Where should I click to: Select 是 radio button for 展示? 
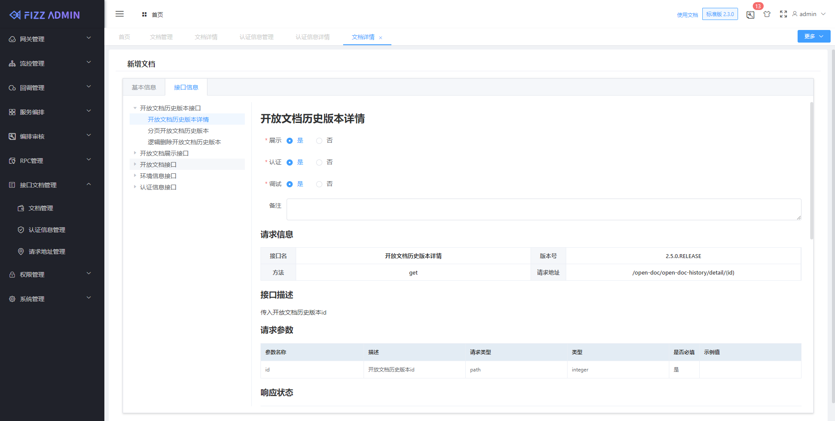[290, 140]
